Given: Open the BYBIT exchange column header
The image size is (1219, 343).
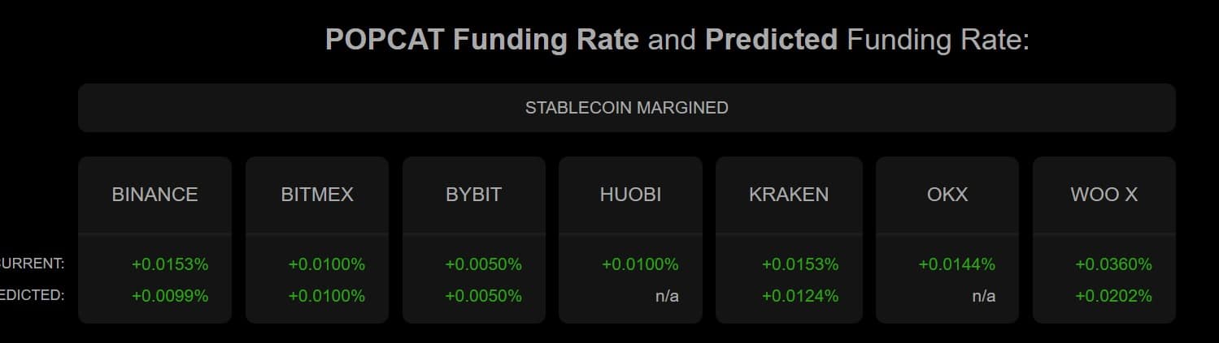Looking at the screenshot, I should (473, 195).
